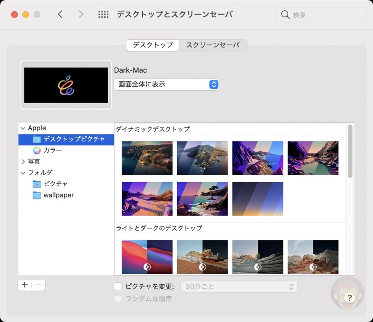Enable the ピクチャを変更 checkbox
The height and width of the screenshot is (322, 373).
click(118, 287)
